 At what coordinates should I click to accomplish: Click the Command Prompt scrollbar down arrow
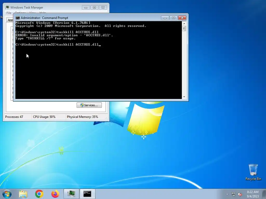pos(184,97)
